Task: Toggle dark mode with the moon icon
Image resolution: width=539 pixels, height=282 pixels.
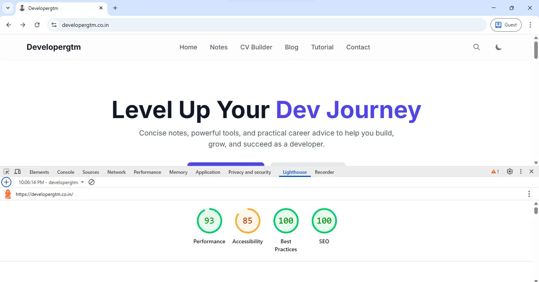Action: click(x=499, y=47)
